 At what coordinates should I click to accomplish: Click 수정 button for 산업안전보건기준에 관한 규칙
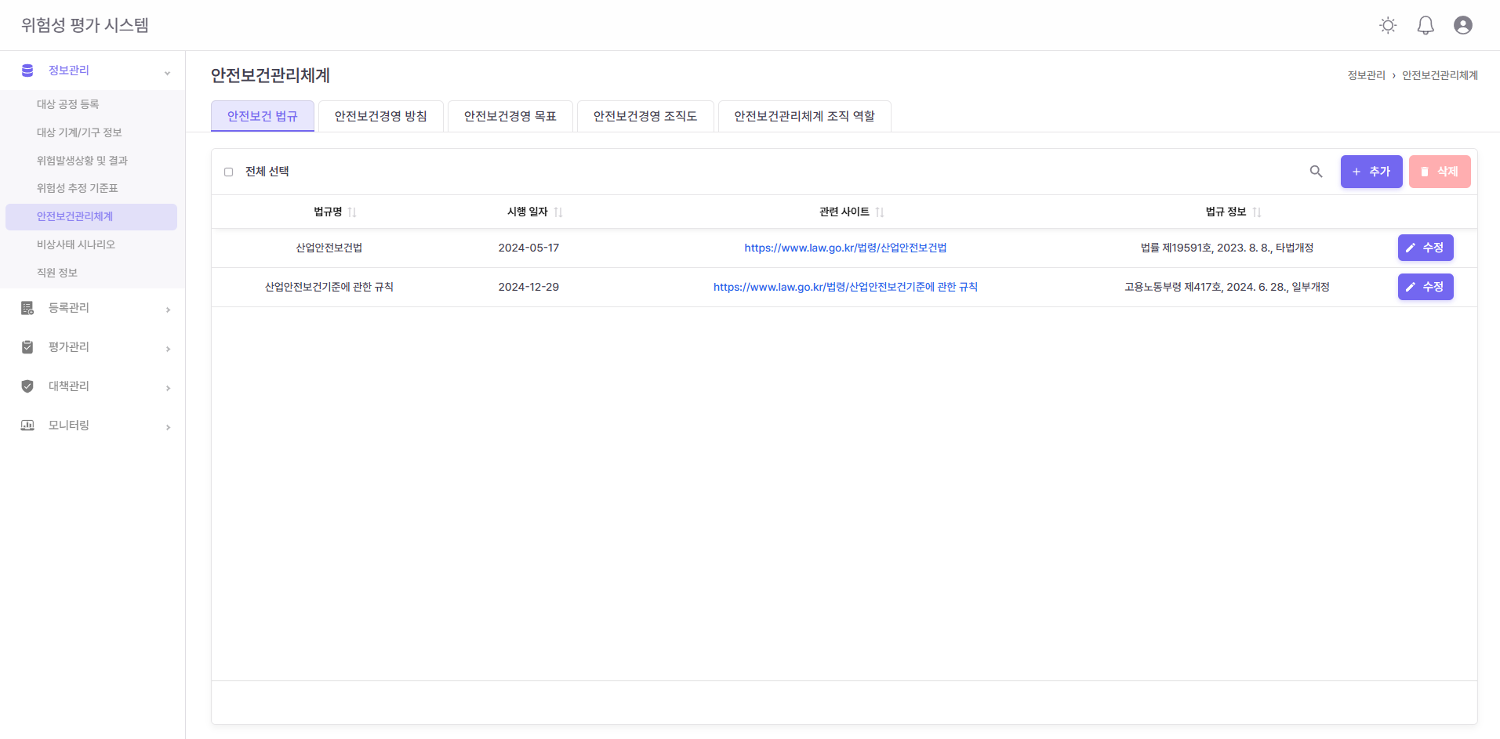(x=1425, y=287)
